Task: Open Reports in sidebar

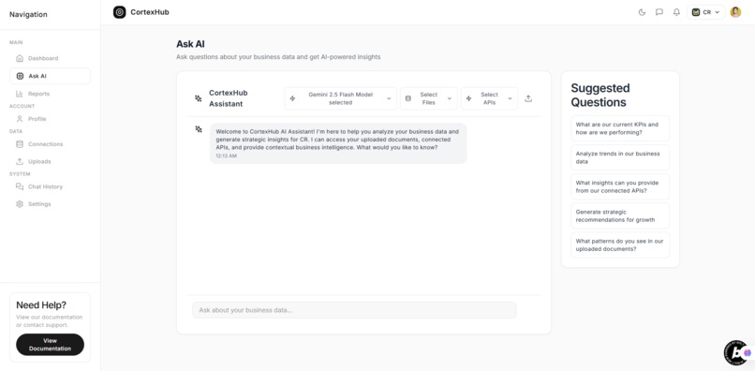Action: tap(50, 94)
